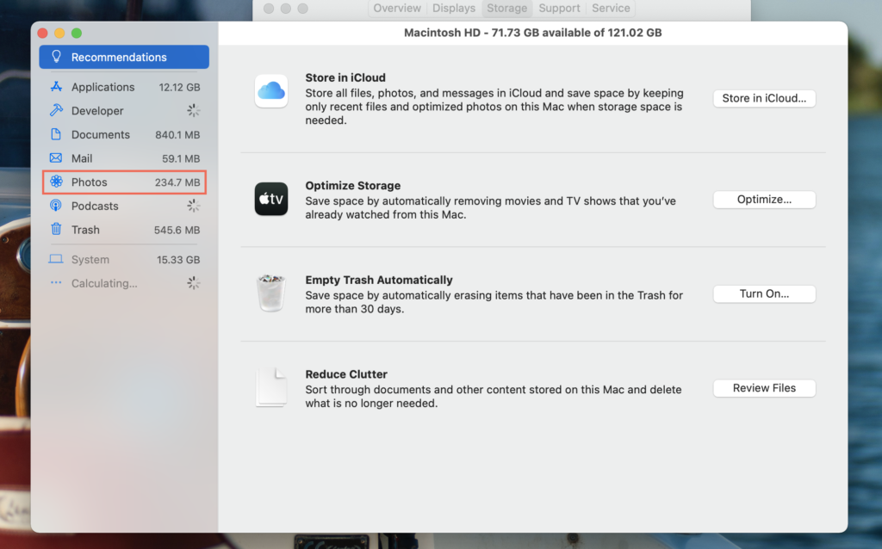Switch to the Displays tab
This screenshot has width=882, height=549.
click(x=454, y=9)
